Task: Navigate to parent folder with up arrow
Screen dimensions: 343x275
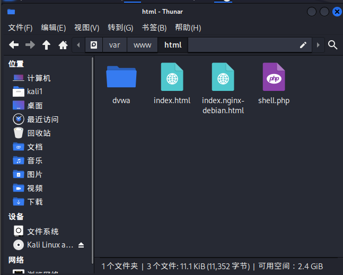Action: tap(46, 45)
